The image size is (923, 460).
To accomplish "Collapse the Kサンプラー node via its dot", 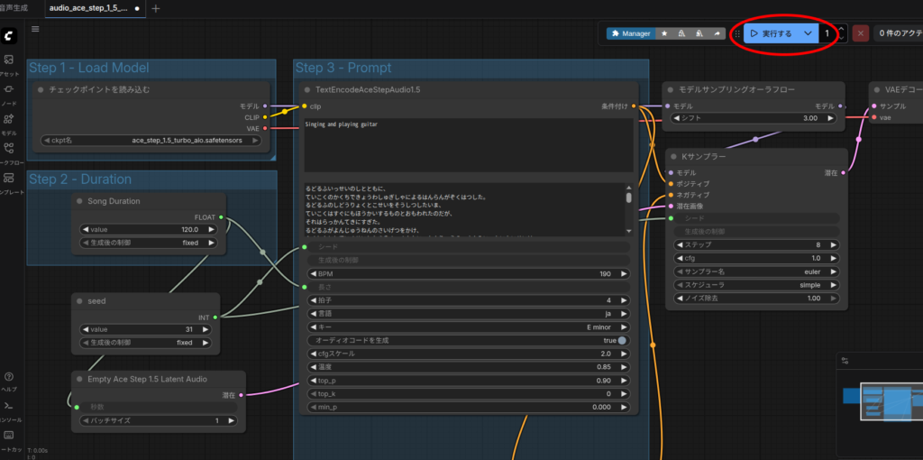I will coord(673,157).
